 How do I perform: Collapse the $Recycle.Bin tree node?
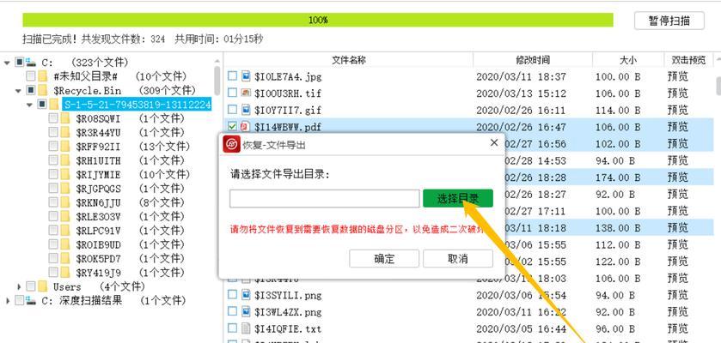18,90
